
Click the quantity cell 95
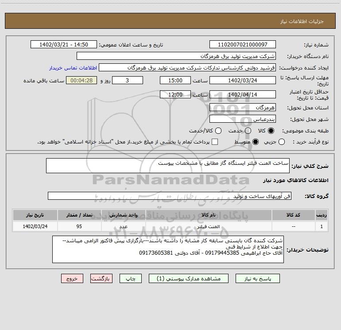[x=79, y=226]
